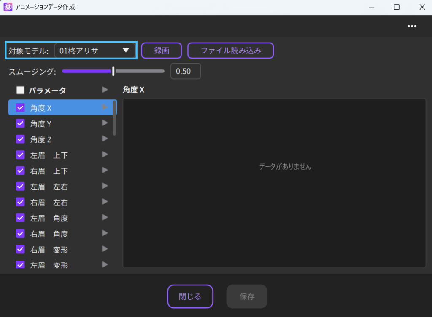Click the 録画 record button

(x=161, y=51)
